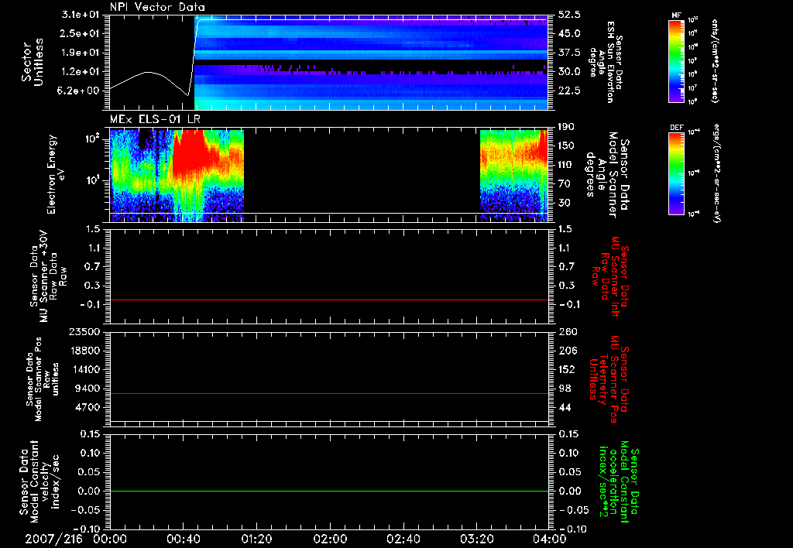Click the "4700" scanner position tick value
The image size is (793, 548).
click(x=88, y=407)
